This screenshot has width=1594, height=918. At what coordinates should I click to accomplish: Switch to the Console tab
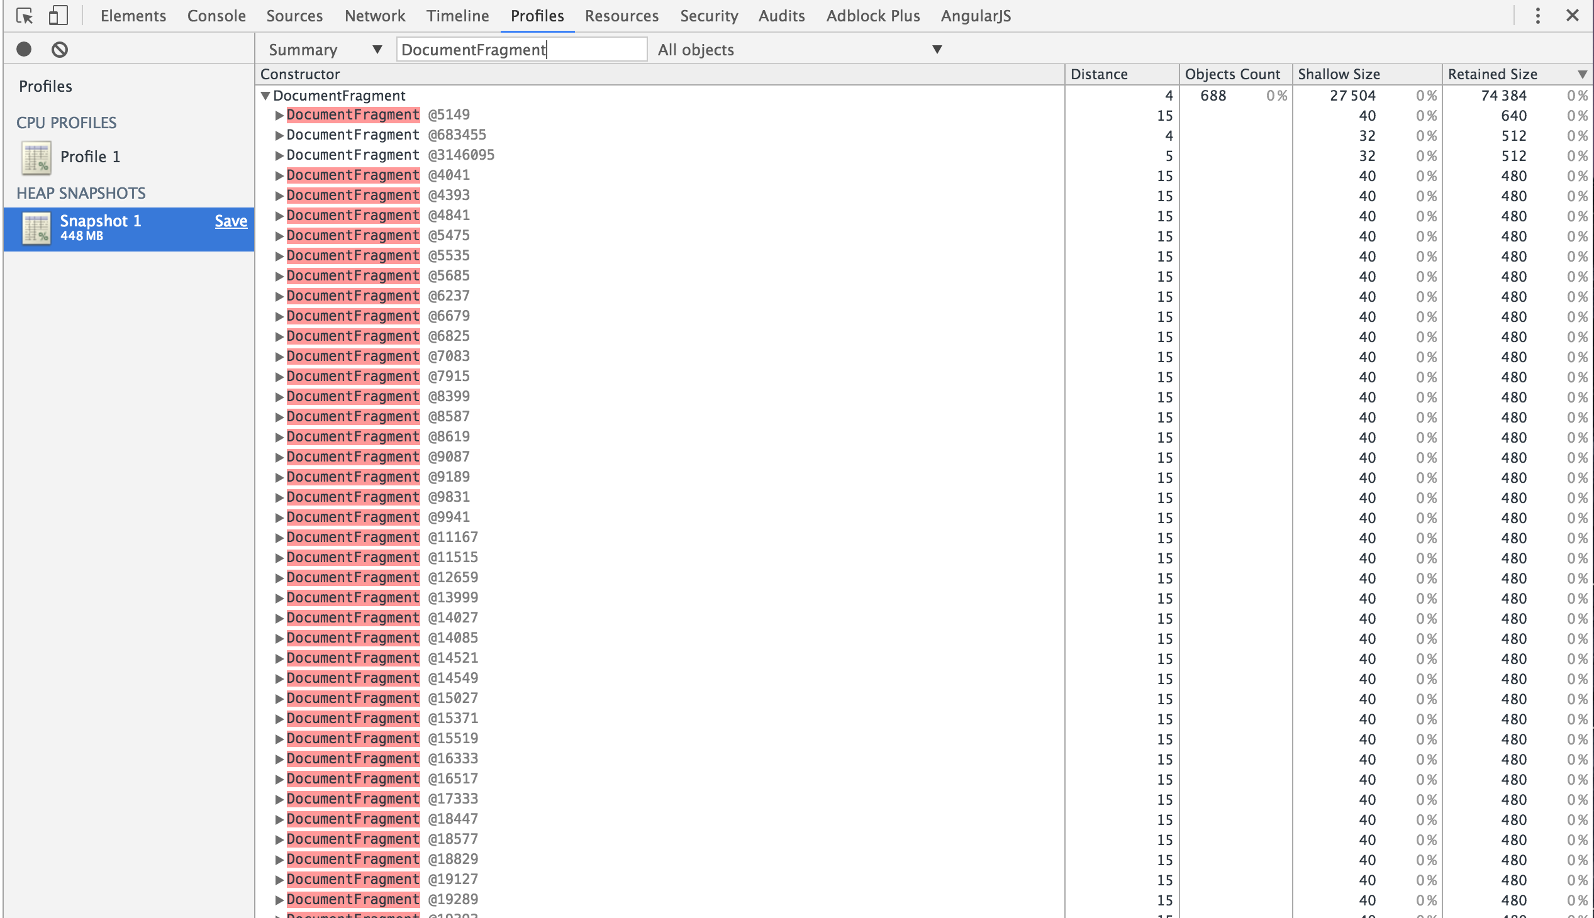(x=216, y=16)
